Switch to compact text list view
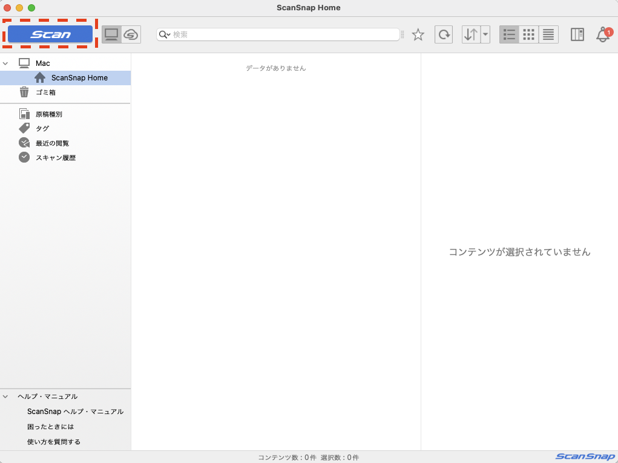The image size is (618, 463). pos(548,34)
